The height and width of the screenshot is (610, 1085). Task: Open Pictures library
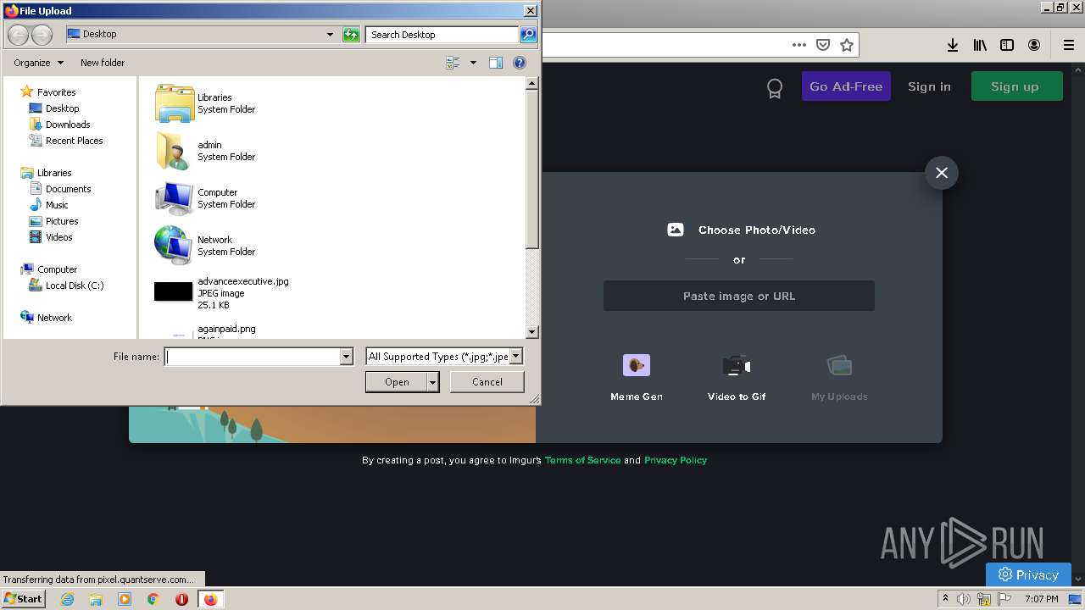pos(62,221)
